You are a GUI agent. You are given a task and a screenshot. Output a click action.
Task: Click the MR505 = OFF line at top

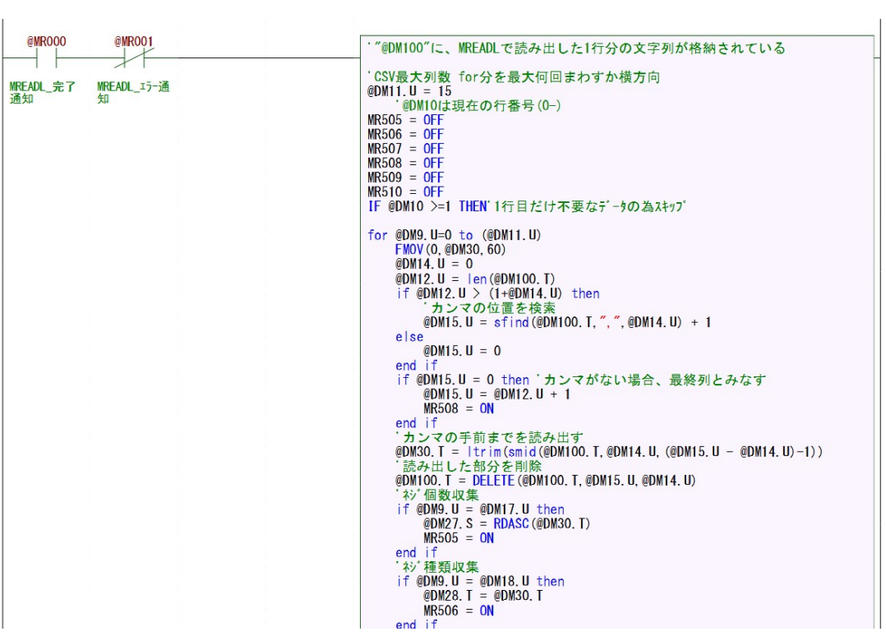(x=405, y=120)
